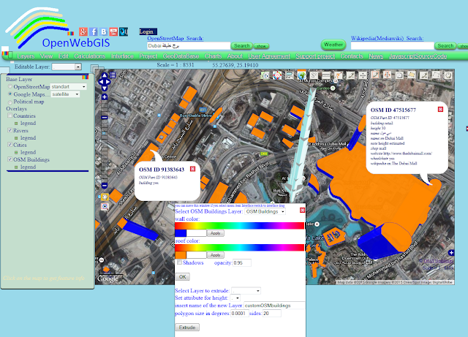Viewport: 468px width, 337px height.
Task: Pan the map right with the arrow
Action: pyautogui.click(x=108, y=82)
